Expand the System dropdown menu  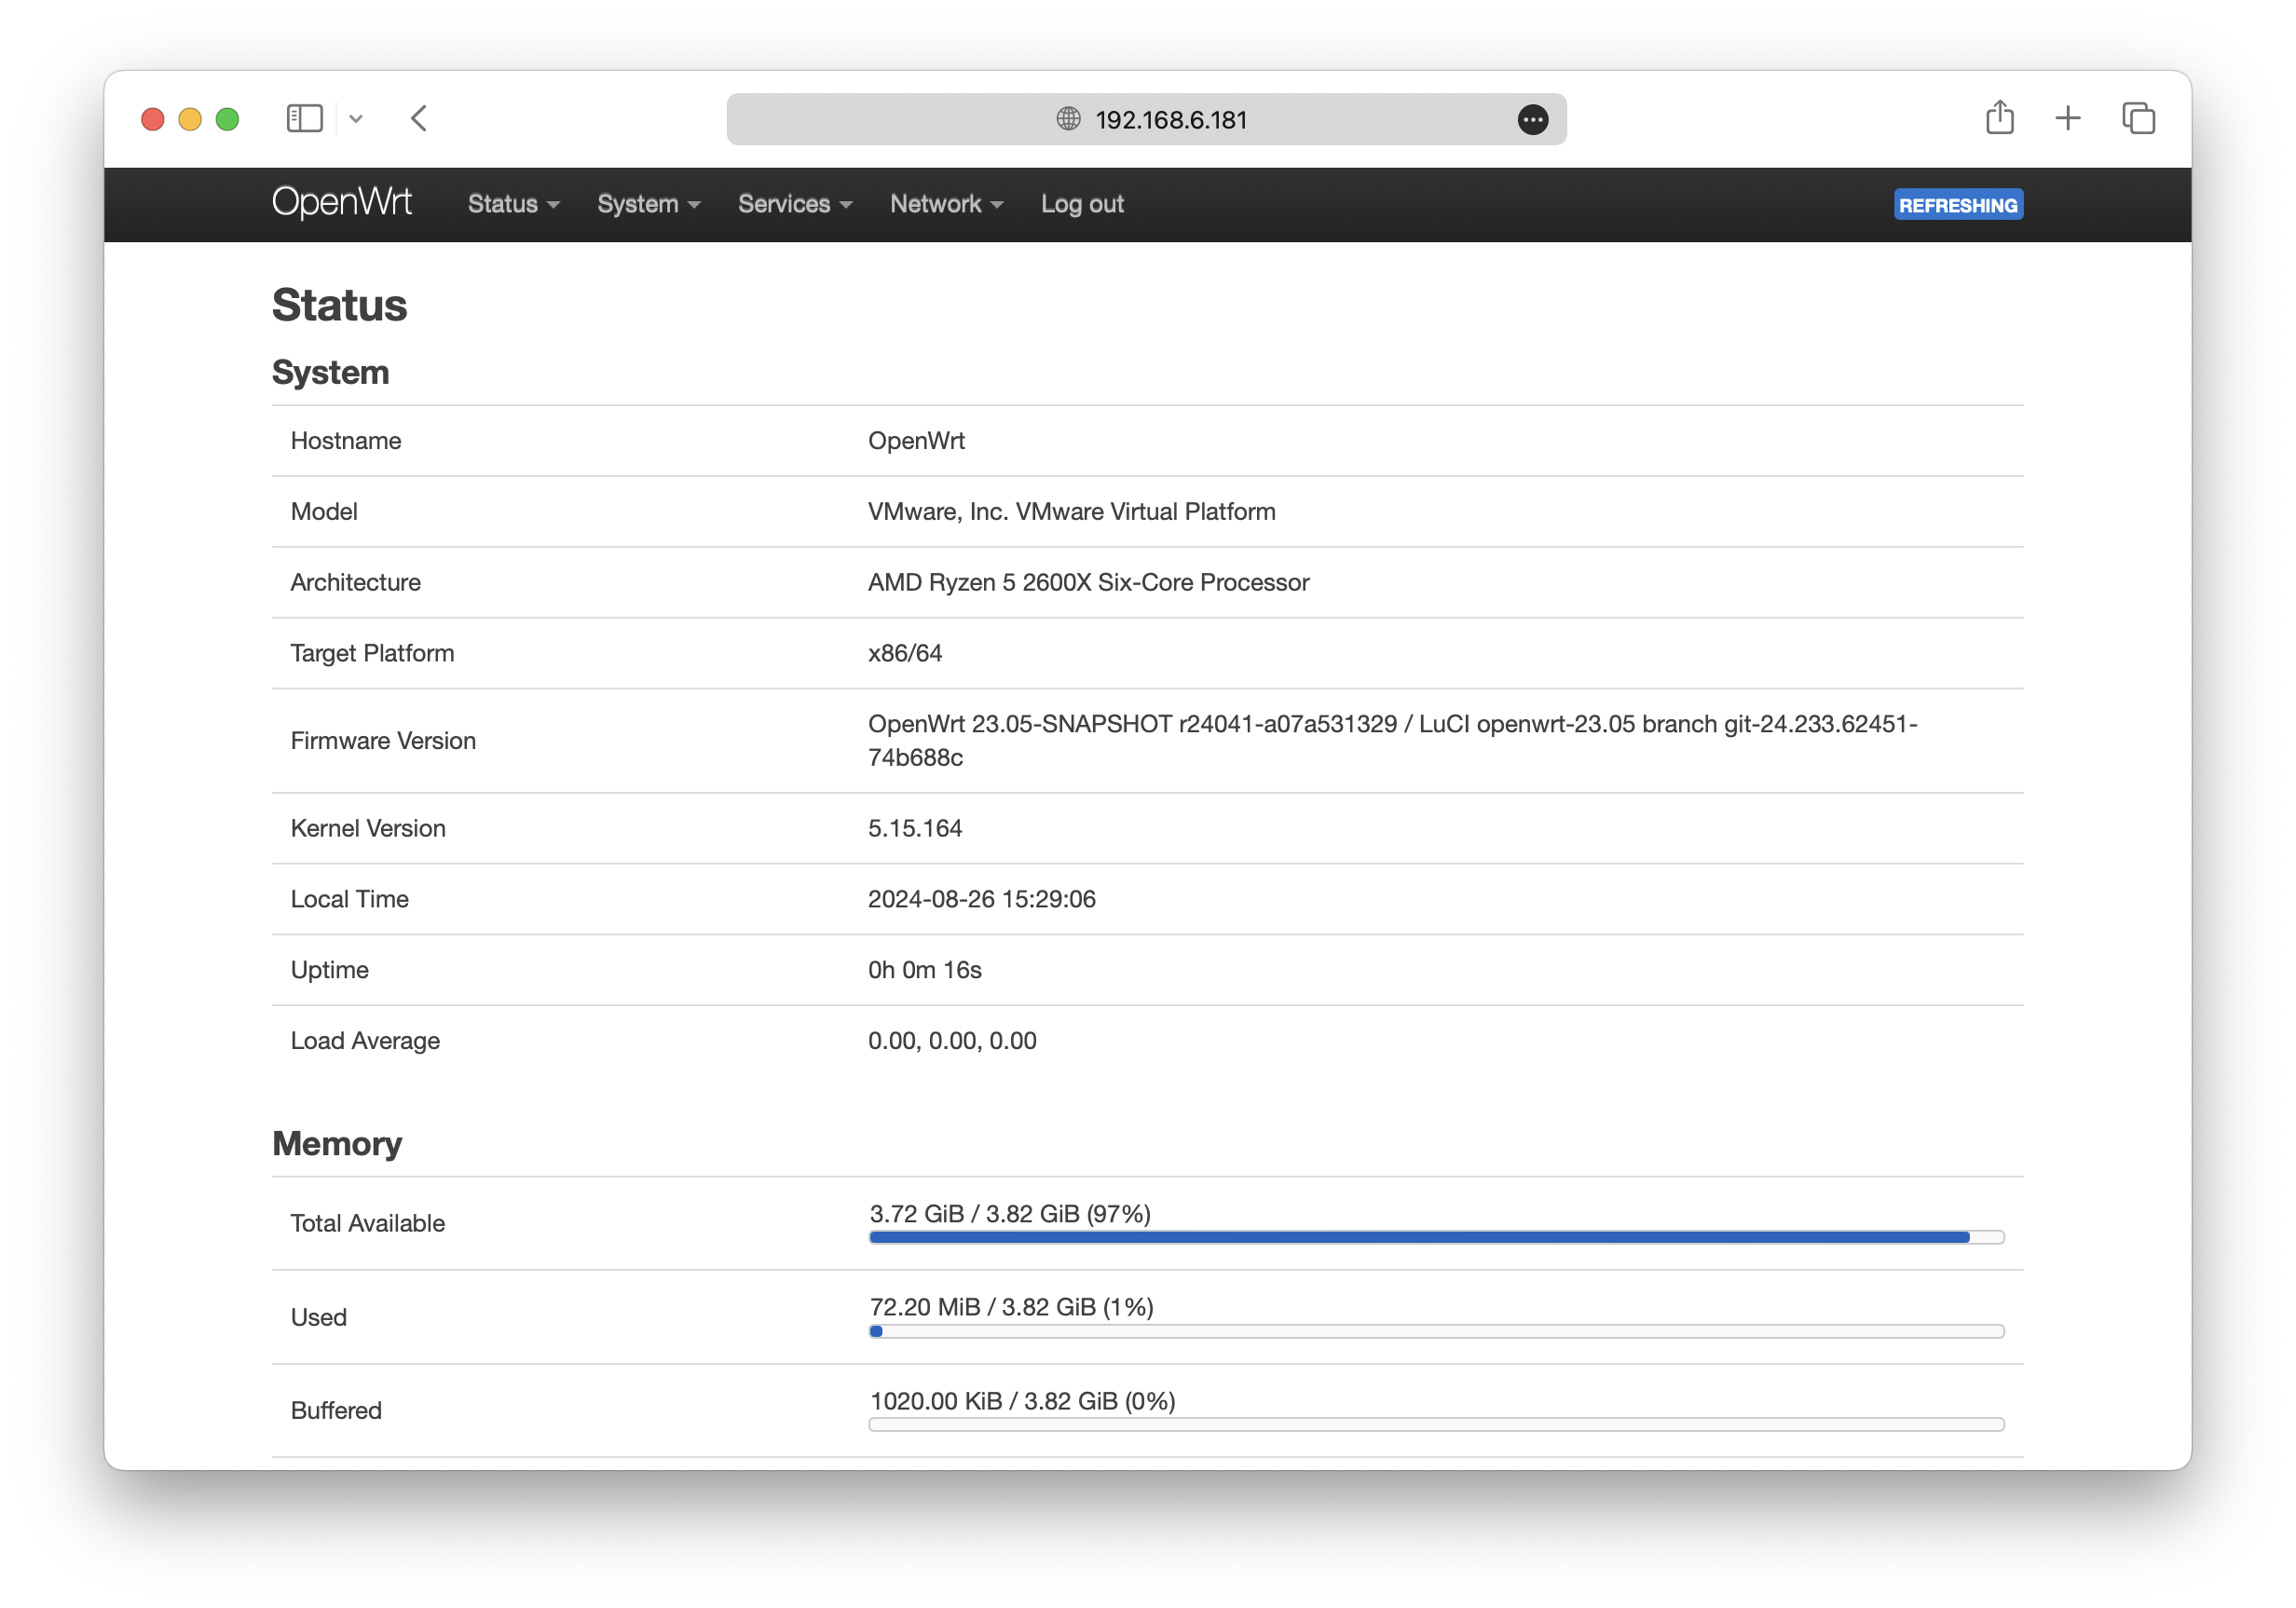tap(648, 204)
